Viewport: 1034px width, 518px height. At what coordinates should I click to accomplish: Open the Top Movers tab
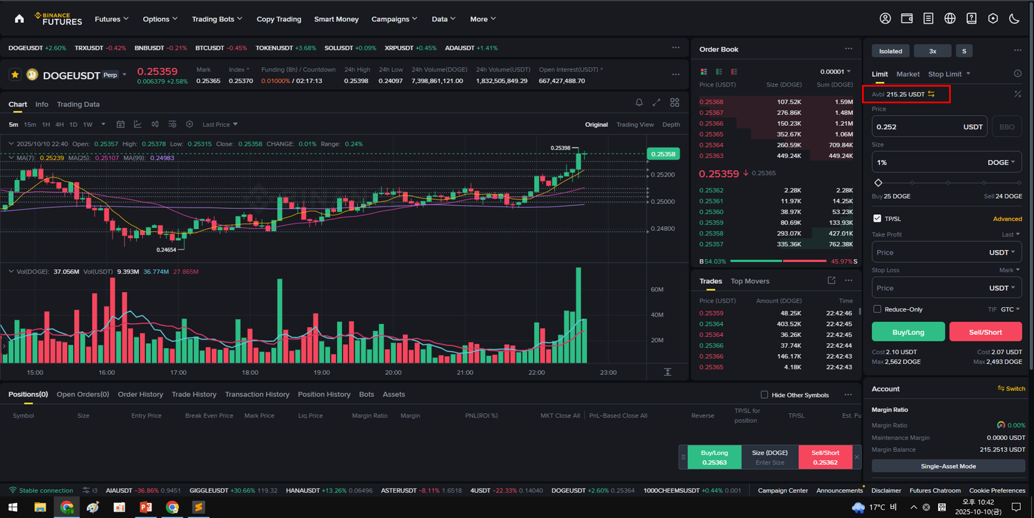pyautogui.click(x=749, y=281)
